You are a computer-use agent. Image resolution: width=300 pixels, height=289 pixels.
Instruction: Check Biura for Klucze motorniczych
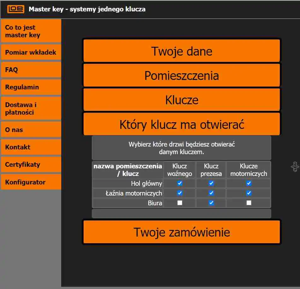[249, 203]
